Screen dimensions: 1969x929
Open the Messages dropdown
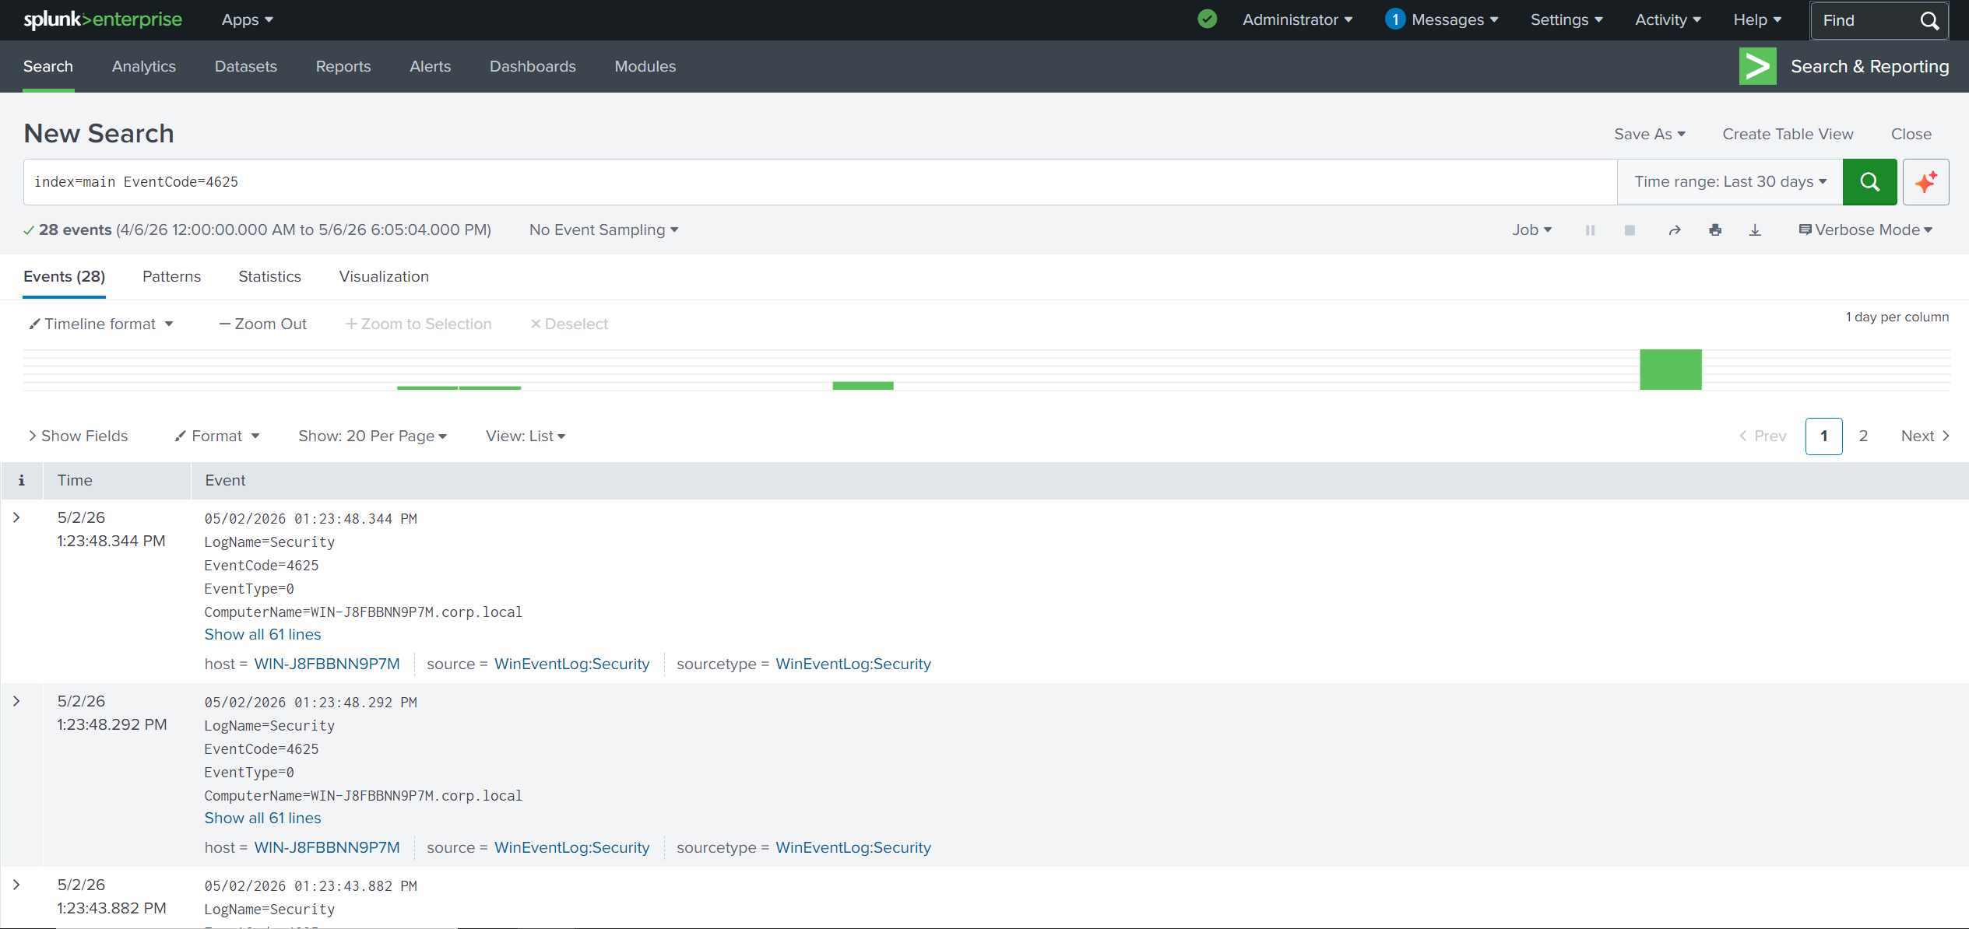pyautogui.click(x=1454, y=20)
